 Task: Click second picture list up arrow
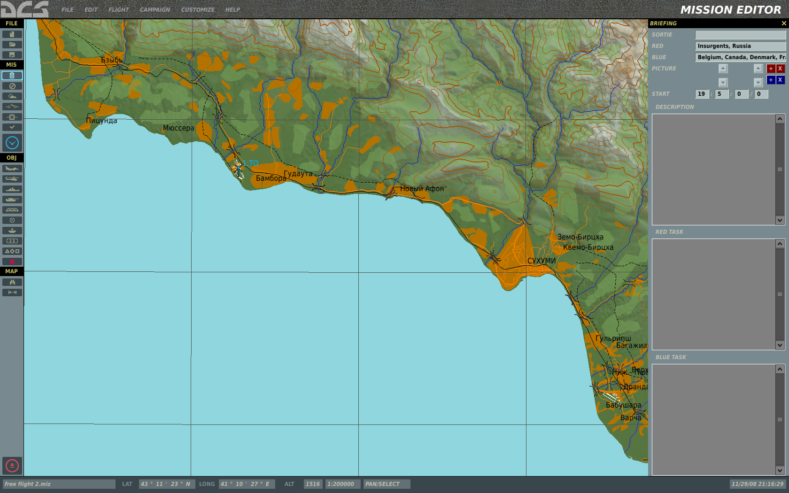758,69
